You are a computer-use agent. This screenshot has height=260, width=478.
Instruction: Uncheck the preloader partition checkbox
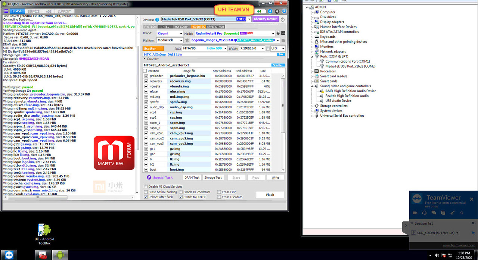146,76
